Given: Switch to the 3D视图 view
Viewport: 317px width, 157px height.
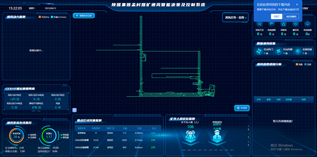Looking at the screenshot, I should [242, 108].
